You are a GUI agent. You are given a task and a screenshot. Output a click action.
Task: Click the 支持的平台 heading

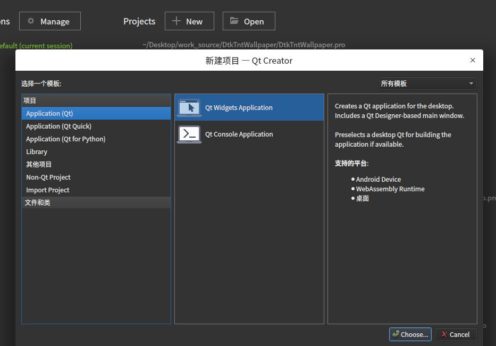(x=352, y=163)
